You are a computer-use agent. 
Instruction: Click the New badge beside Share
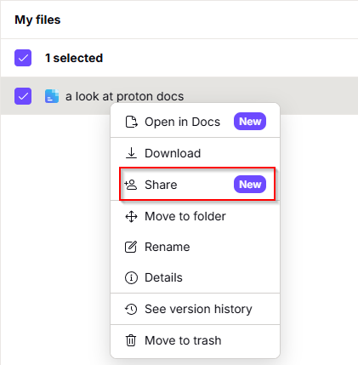(x=250, y=185)
